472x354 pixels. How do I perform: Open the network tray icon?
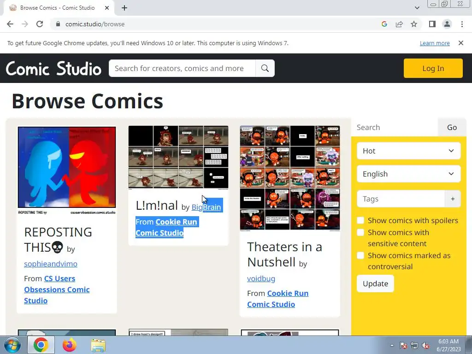[414, 345]
